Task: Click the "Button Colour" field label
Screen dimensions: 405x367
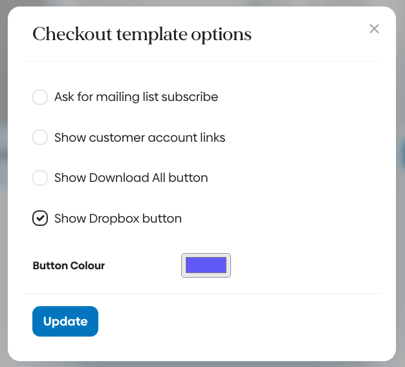Action: [69, 265]
